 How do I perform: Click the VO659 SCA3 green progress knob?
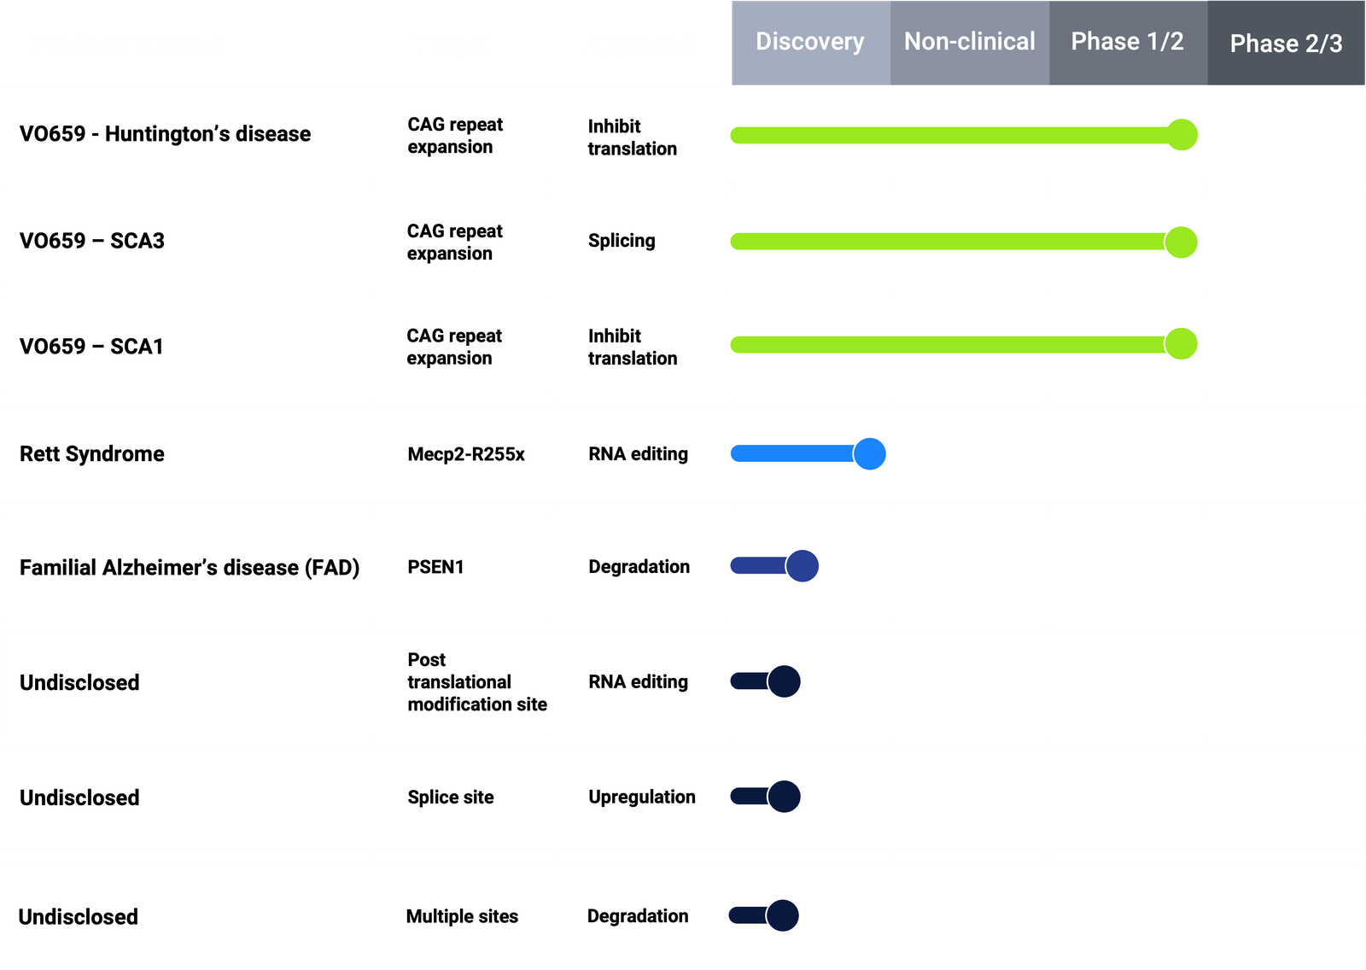point(1181,242)
